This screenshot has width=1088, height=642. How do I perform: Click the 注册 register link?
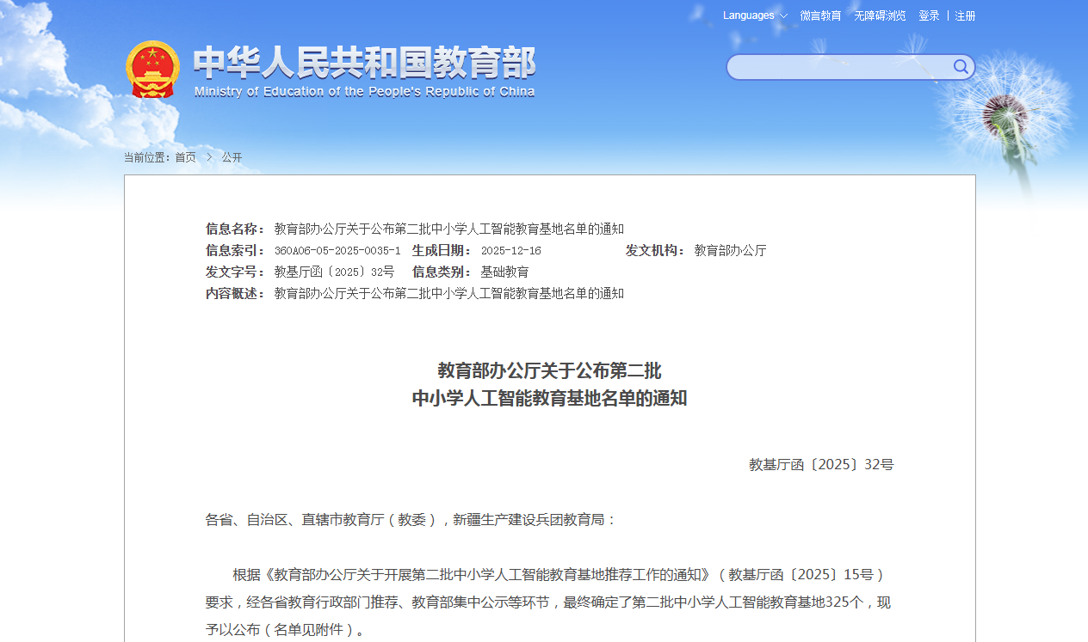pyautogui.click(x=965, y=15)
